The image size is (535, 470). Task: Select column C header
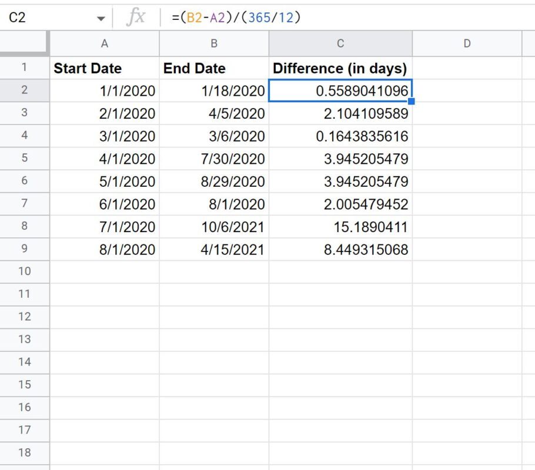click(x=340, y=43)
